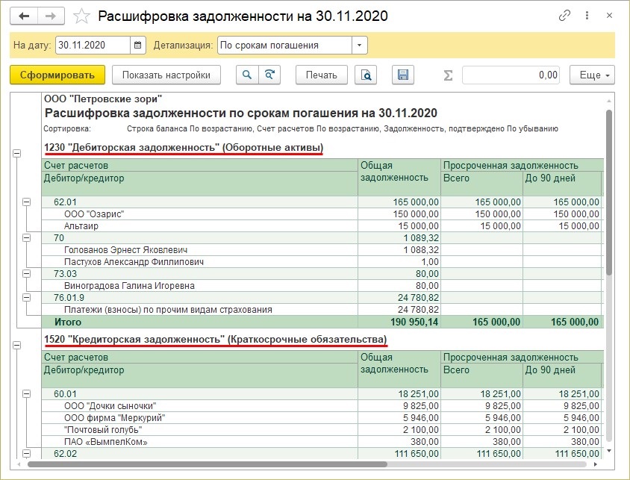Collapse the account 70 group
Viewport: 630px width, 480px height.
(27, 238)
